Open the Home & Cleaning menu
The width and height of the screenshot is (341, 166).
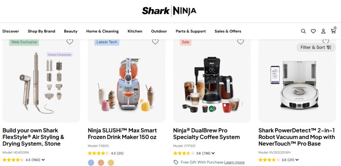tap(102, 31)
